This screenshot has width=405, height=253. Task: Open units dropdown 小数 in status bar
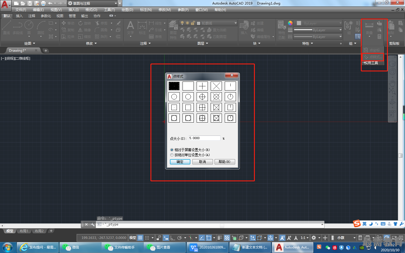click(x=346, y=238)
